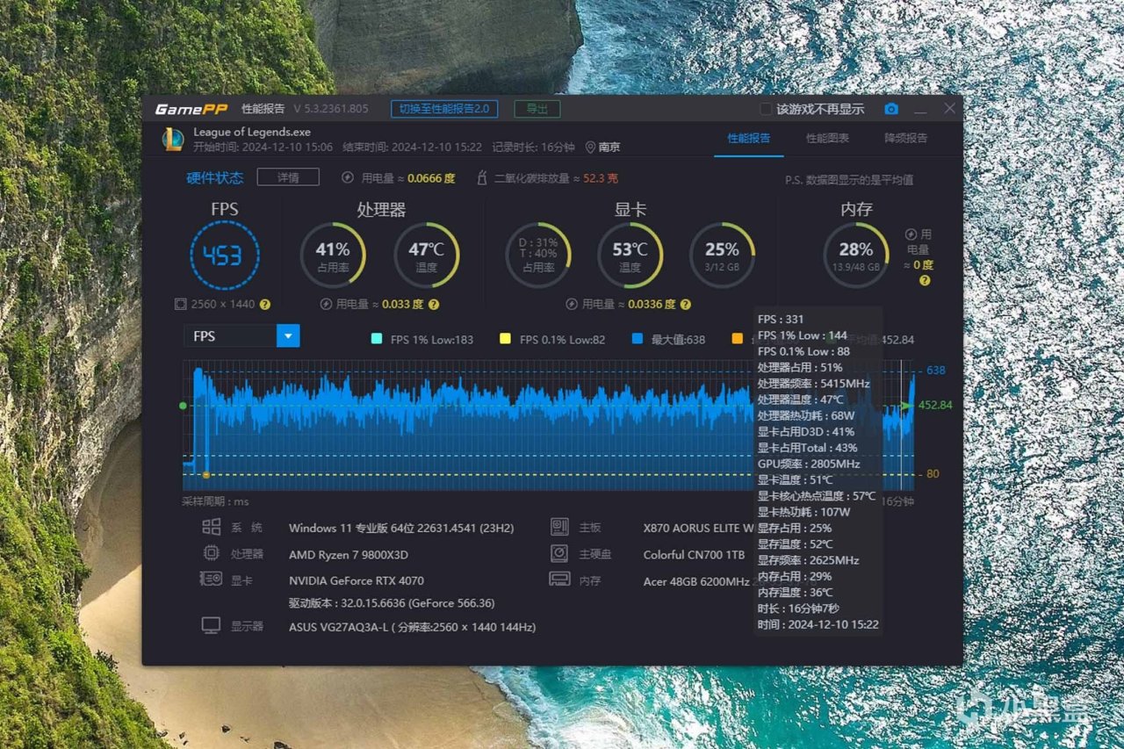This screenshot has height=749, width=1124.
Task: Take a screenshot with the camera icon
Action: point(891,109)
